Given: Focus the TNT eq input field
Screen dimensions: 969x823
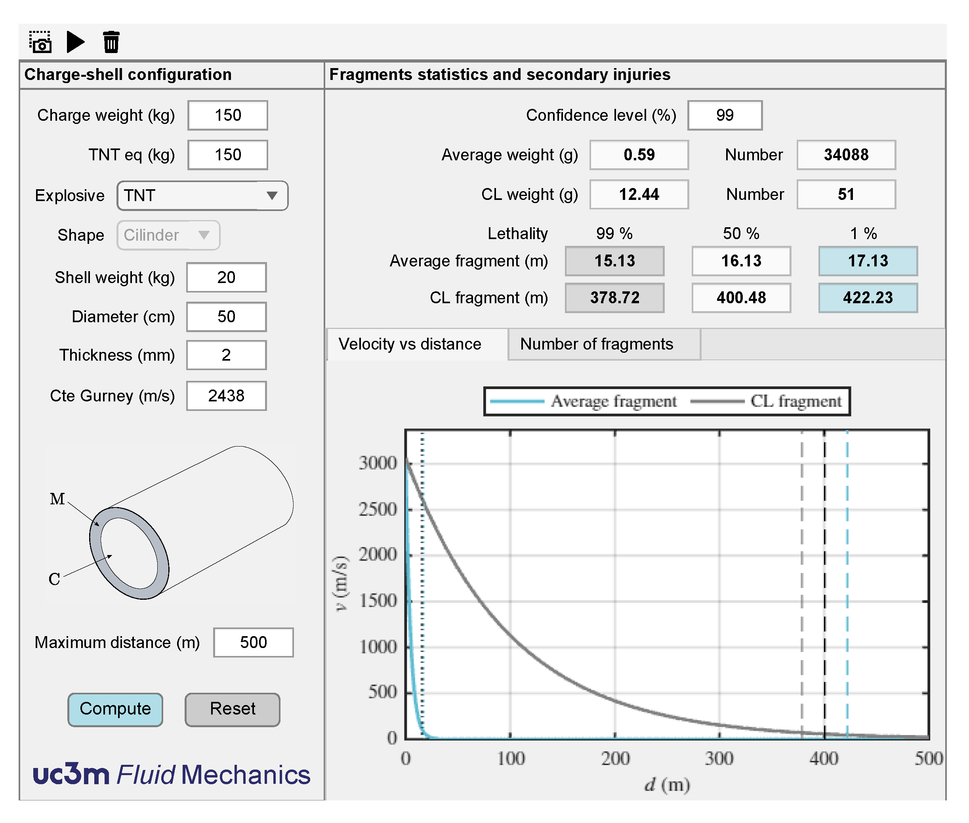Looking at the screenshot, I should [x=227, y=155].
